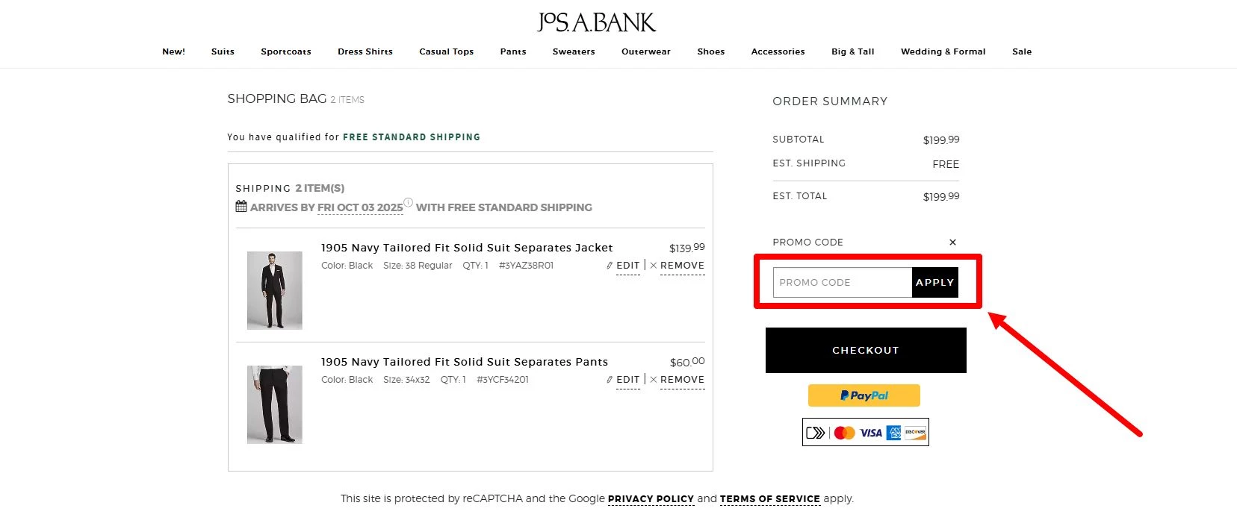Click the PayPal payment button
This screenshot has width=1237, height=529.
click(x=864, y=395)
